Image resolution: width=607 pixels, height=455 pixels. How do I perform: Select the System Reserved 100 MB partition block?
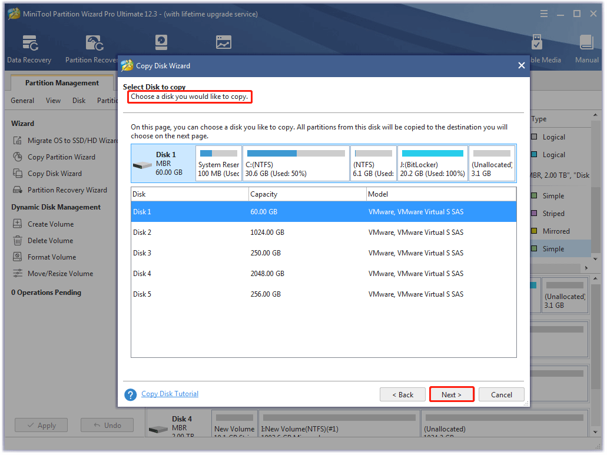tap(219, 163)
